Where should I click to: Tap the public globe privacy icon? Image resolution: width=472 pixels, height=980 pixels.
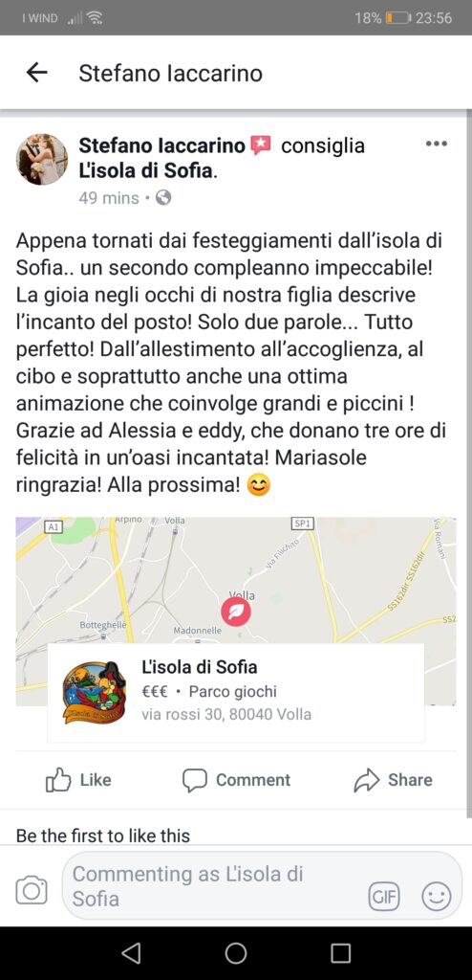click(x=163, y=198)
